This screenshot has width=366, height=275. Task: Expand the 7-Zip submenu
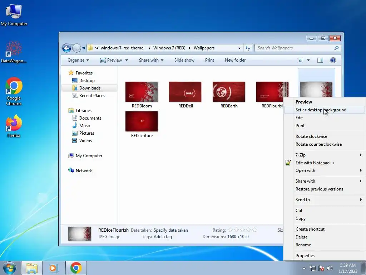click(325, 155)
